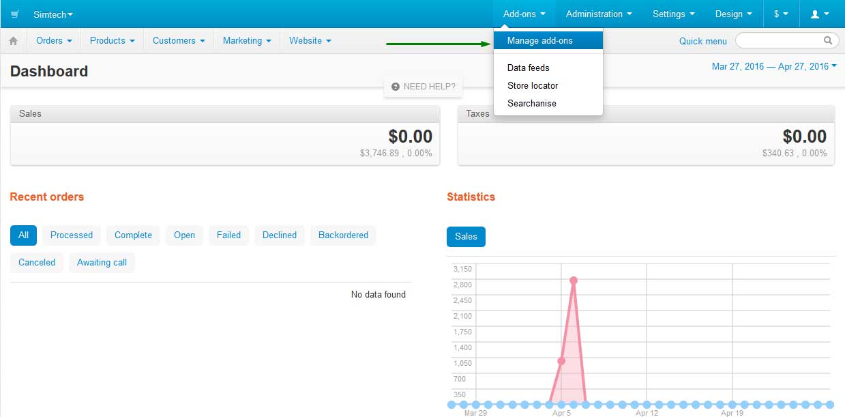
Task: Choose Store locator in Add-ons menu
Action: pos(533,86)
